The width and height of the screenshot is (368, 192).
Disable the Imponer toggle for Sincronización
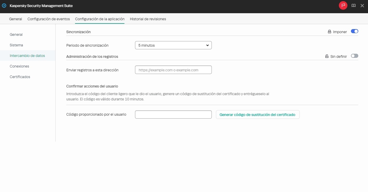point(354,31)
